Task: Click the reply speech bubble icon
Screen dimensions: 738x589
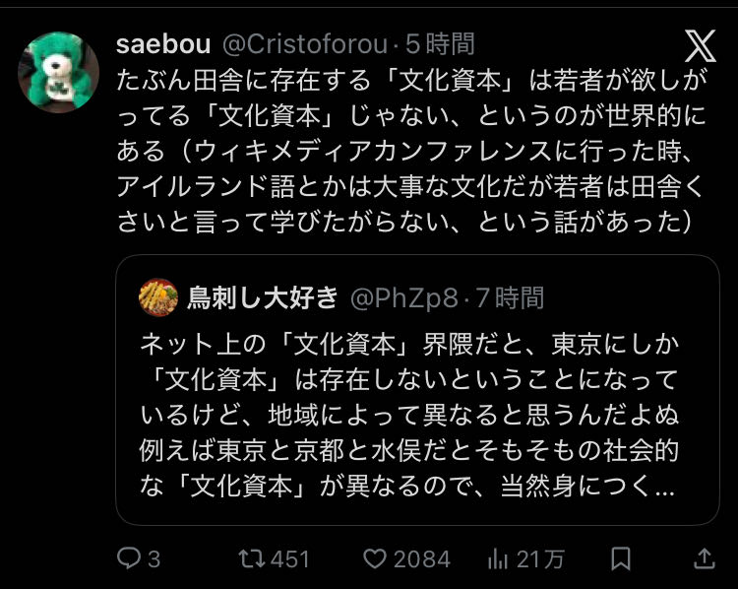Action: [129, 559]
